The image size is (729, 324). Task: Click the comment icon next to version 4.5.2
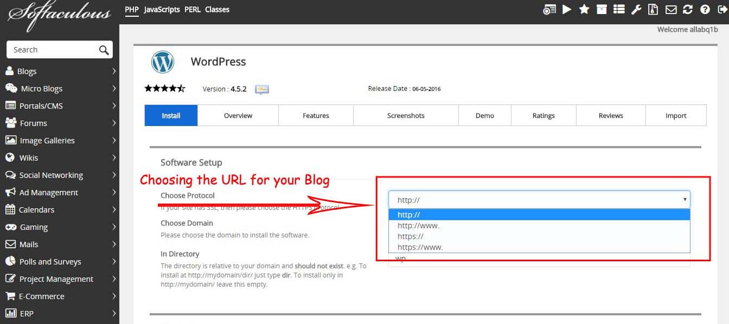pos(262,89)
